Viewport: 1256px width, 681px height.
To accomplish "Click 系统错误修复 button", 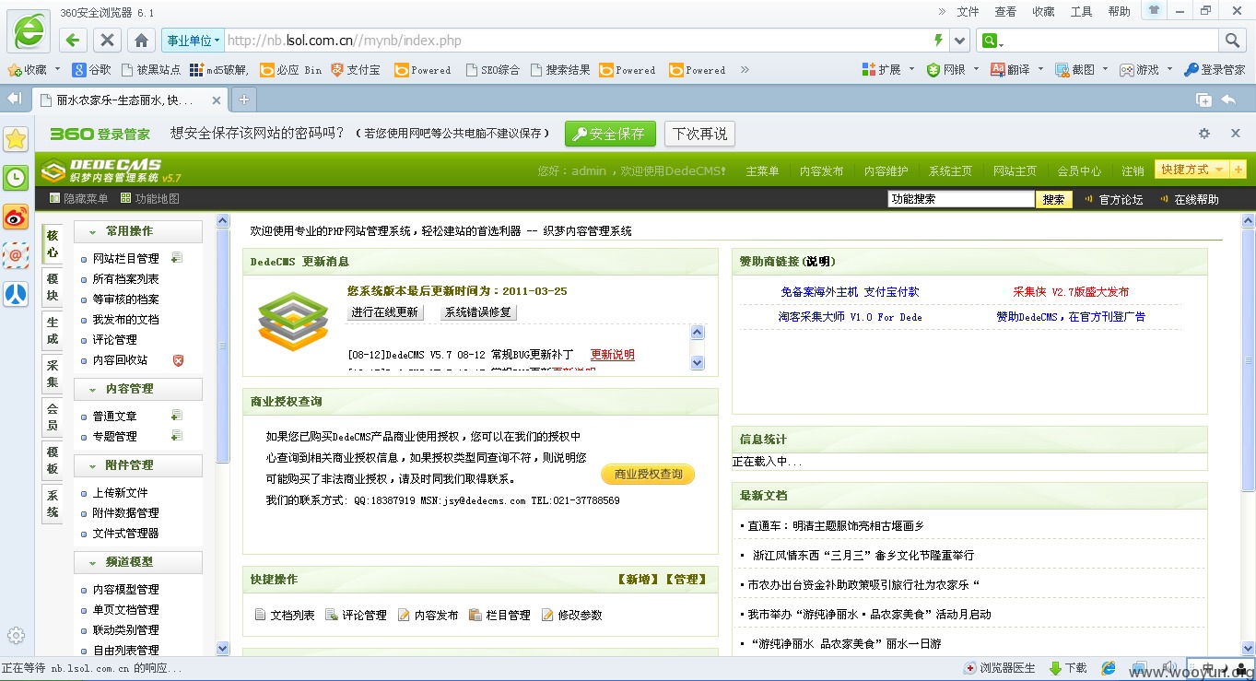I will 477,312.
